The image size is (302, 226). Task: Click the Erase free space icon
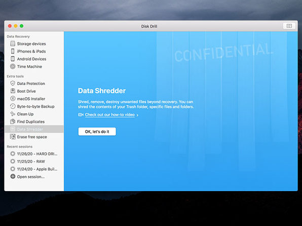(13, 137)
